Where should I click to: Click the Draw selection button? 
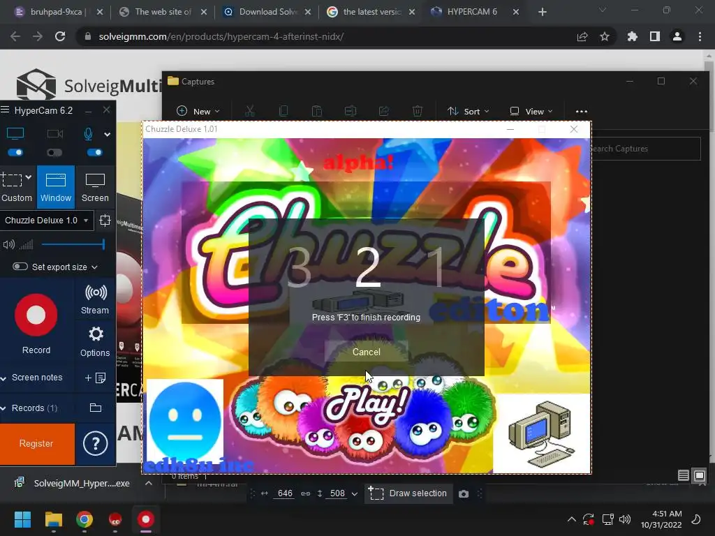408,493
